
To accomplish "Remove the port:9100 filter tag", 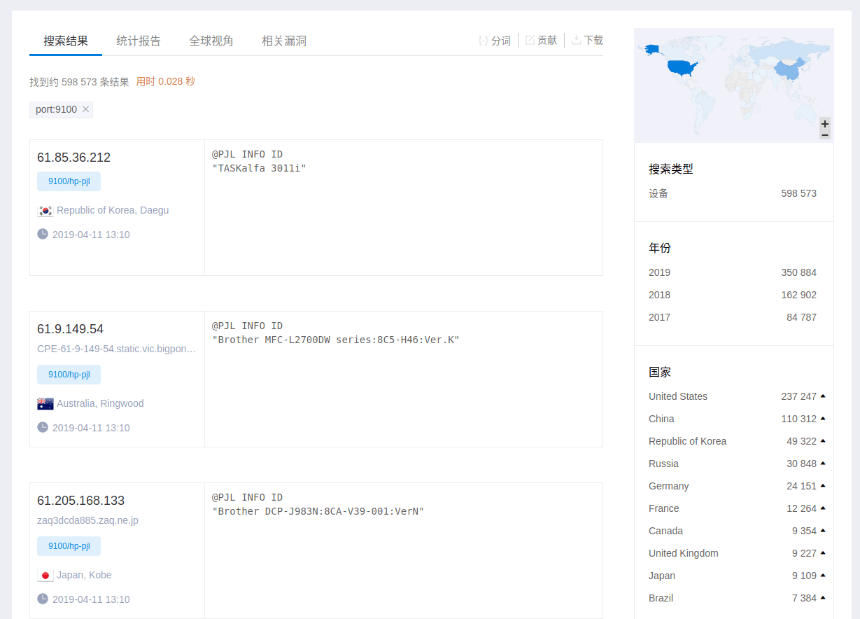I will (85, 109).
